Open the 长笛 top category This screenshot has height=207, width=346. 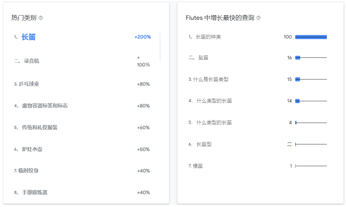pyautogui.click(x=28, y=37)
